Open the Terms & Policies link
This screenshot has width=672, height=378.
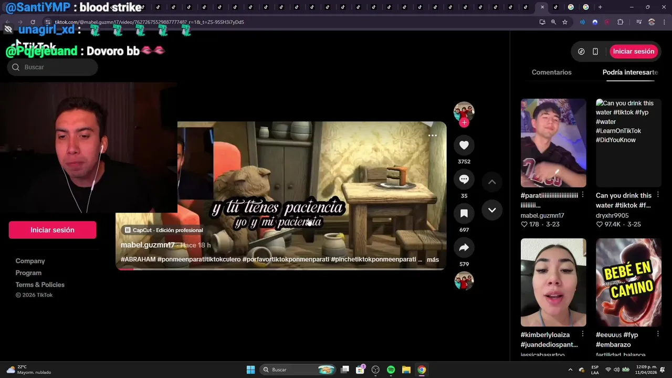(40, 285)
